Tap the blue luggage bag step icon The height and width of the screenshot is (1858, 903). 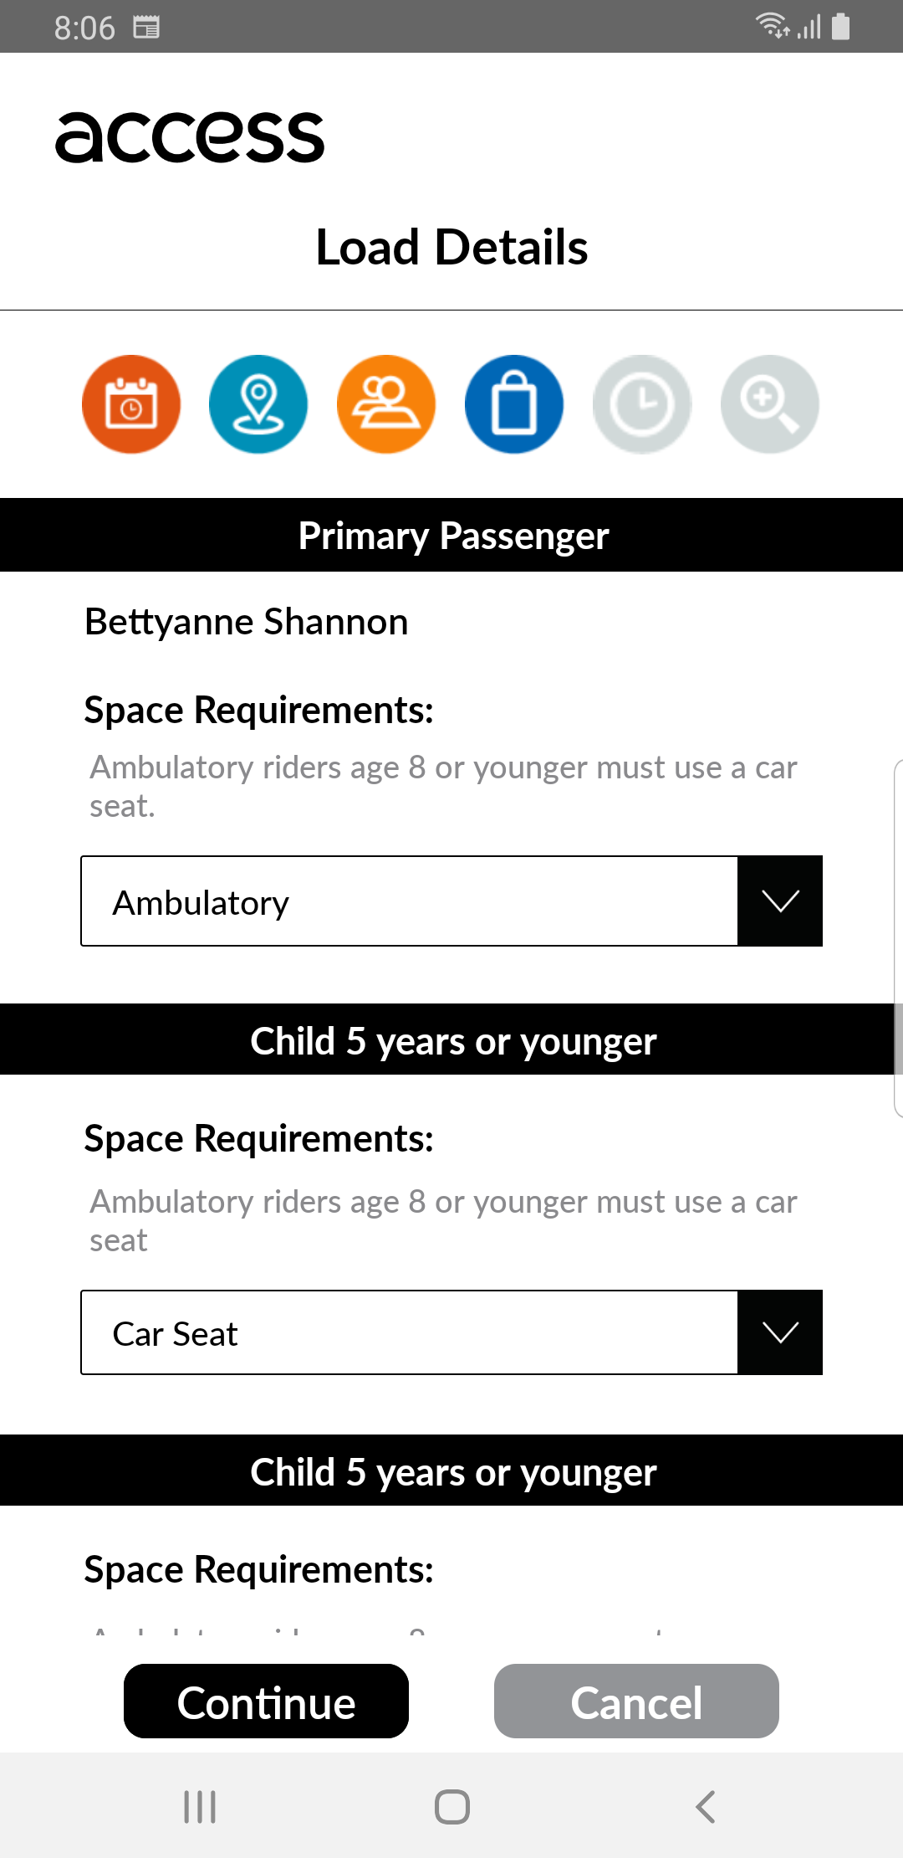[x=514, y=404]
